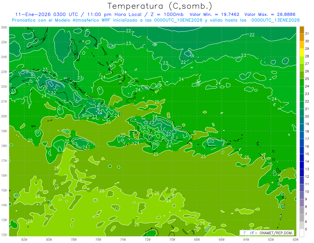Click the teal legend swatch between 19 and 20

point(302,120)
